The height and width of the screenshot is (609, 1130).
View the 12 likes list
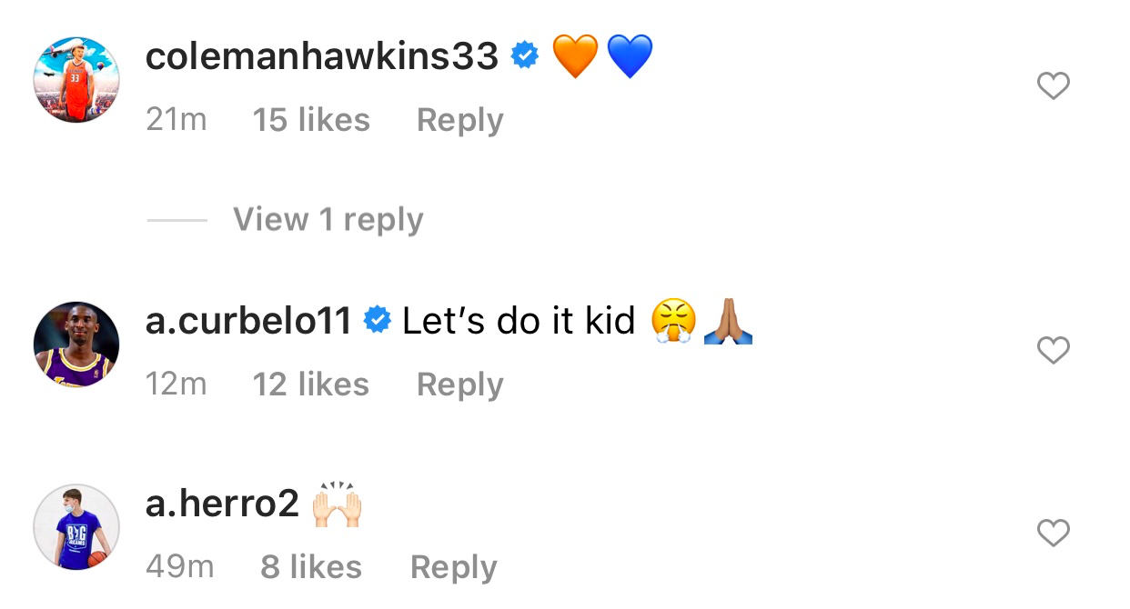point(311,385)
